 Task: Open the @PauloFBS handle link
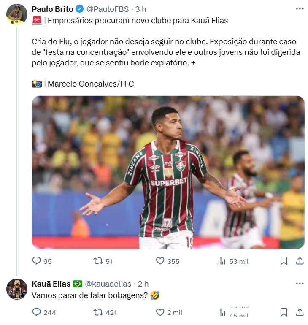pos(109,9)
